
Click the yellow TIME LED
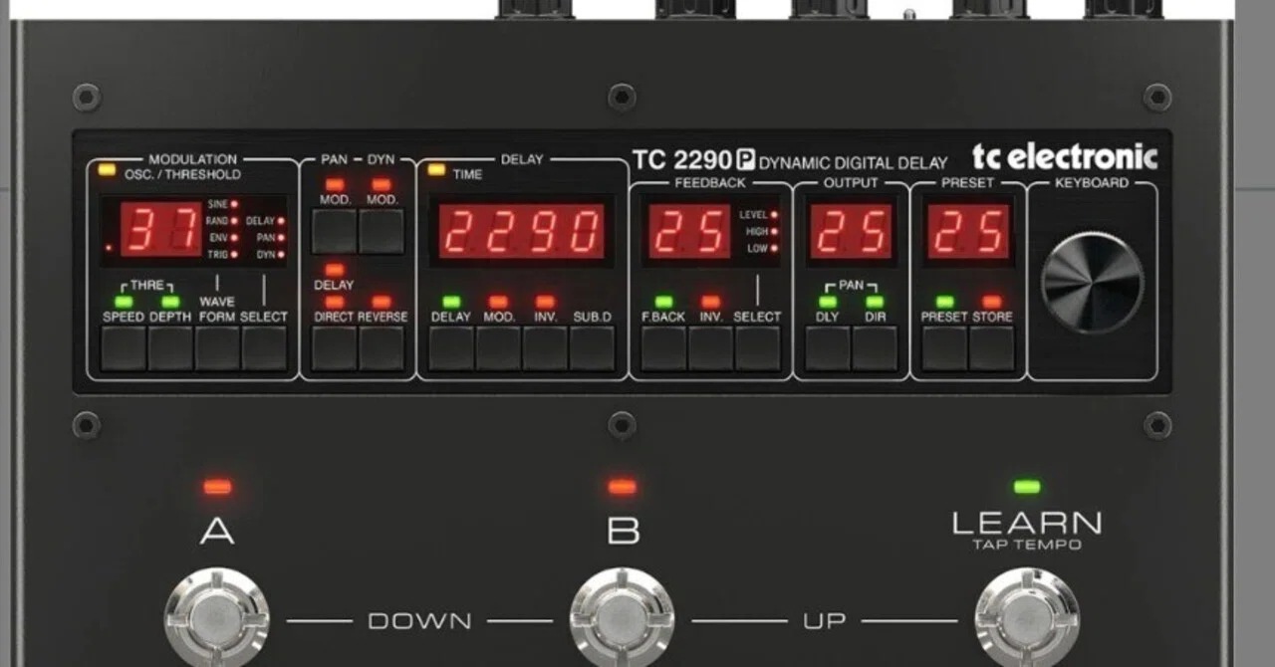(x=436, y=169)
